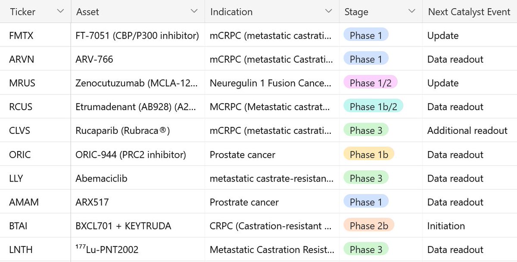Select the MRUS ticker cell
The height and width of the screenshot is (262, 517).
point(35,83)
